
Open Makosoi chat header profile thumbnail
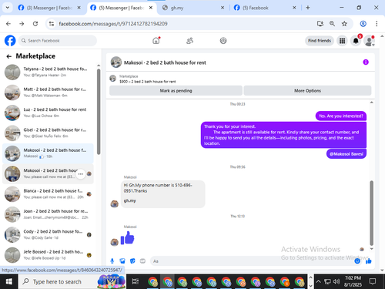(116, 62)
